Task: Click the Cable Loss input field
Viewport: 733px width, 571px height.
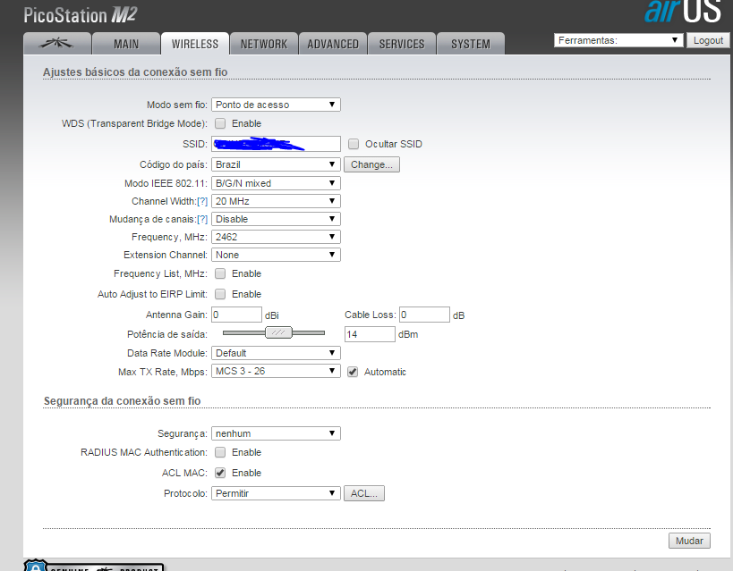Action: tap(424, 315)
